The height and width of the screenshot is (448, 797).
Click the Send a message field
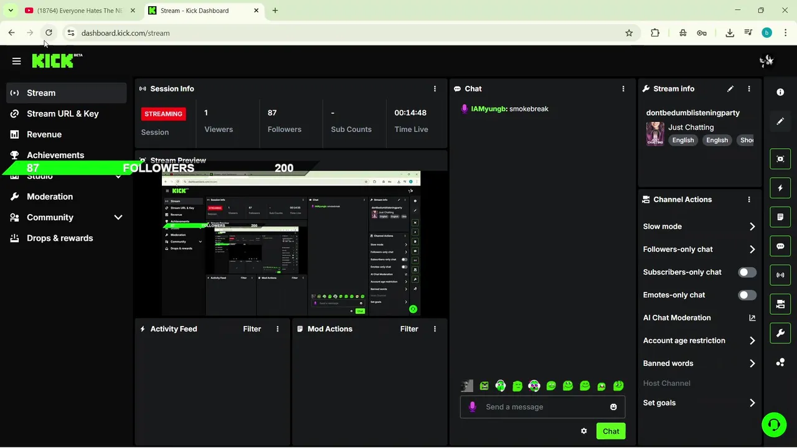(x=542, y=407)
